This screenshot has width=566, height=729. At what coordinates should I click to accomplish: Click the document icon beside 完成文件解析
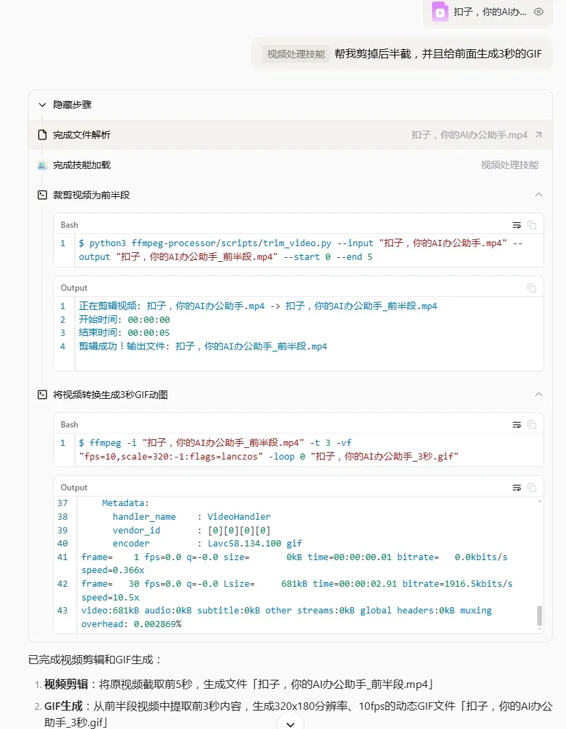(42, 135)
